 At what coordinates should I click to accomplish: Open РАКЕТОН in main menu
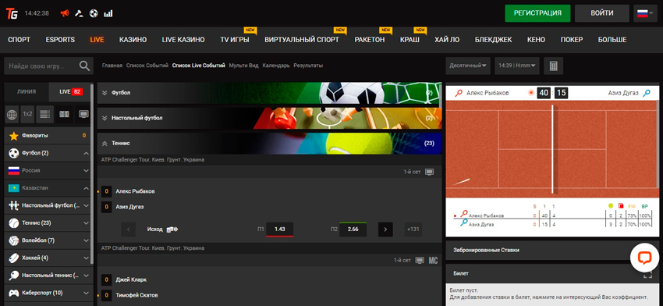tap(370, 40)
